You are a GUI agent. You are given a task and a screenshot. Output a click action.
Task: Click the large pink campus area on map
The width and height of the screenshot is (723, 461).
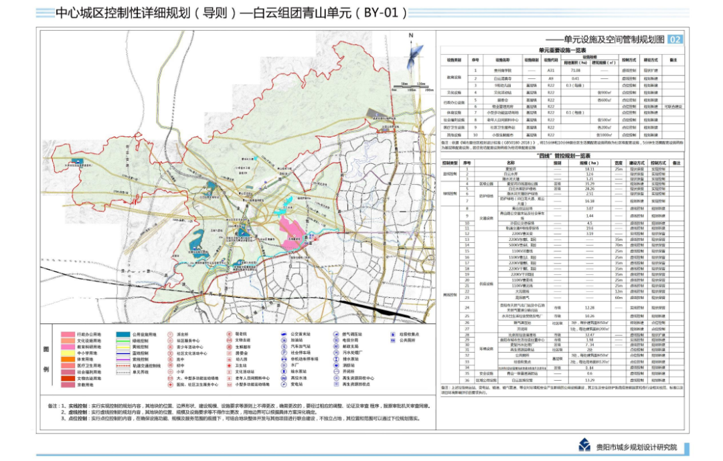click(291, 234)
